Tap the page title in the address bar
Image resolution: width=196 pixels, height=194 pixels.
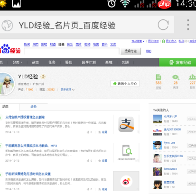[x=67, y=25]
